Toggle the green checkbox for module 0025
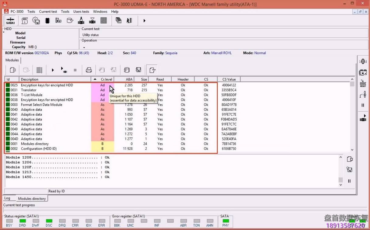This screenshot has width=370, height=230. tap(8, 85)
